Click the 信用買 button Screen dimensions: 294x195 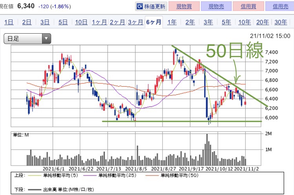[x=248, y=7]
